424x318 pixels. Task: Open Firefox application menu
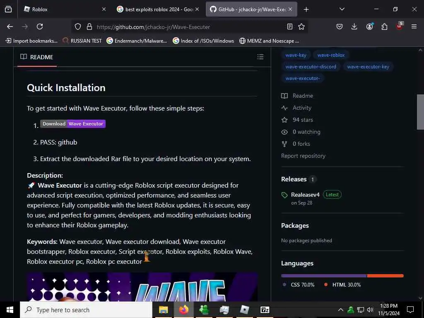click(414, 26)
